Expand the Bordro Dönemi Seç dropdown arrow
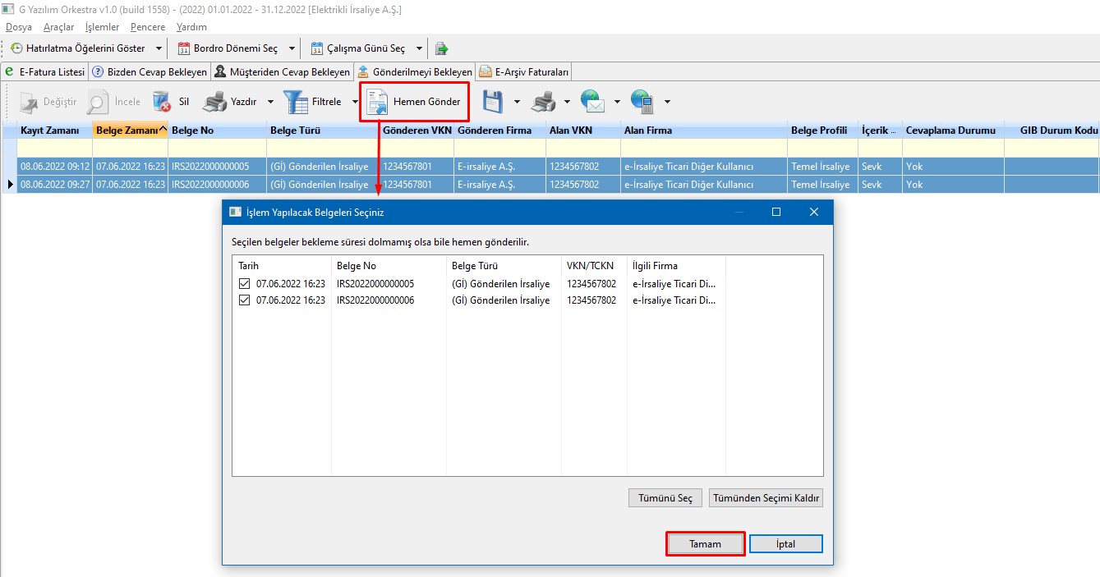 coord(292,48)
